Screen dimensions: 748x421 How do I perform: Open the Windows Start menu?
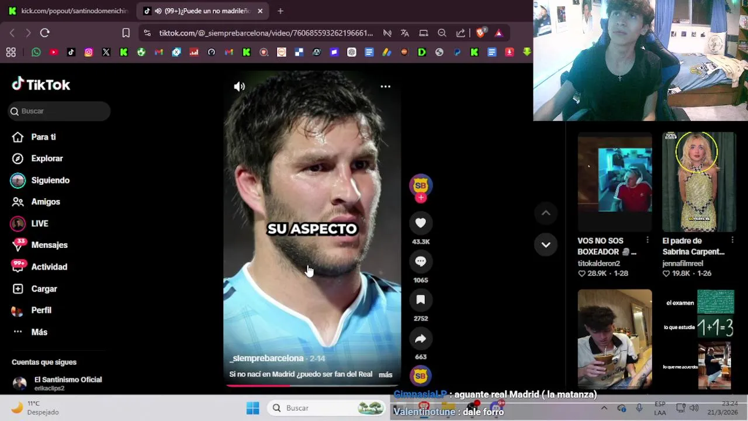coord(252,408)
